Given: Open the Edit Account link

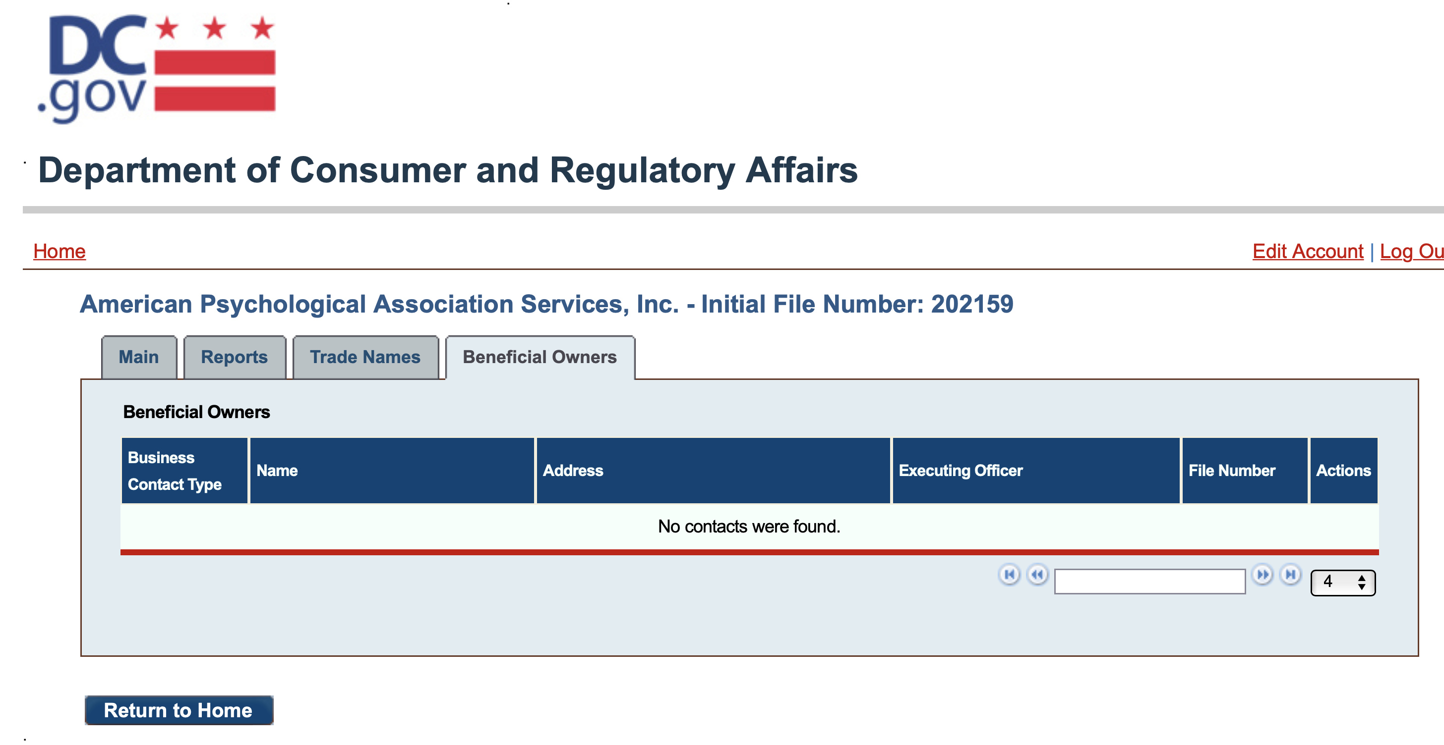Looking at the screenshot, I should (1307, 252).
